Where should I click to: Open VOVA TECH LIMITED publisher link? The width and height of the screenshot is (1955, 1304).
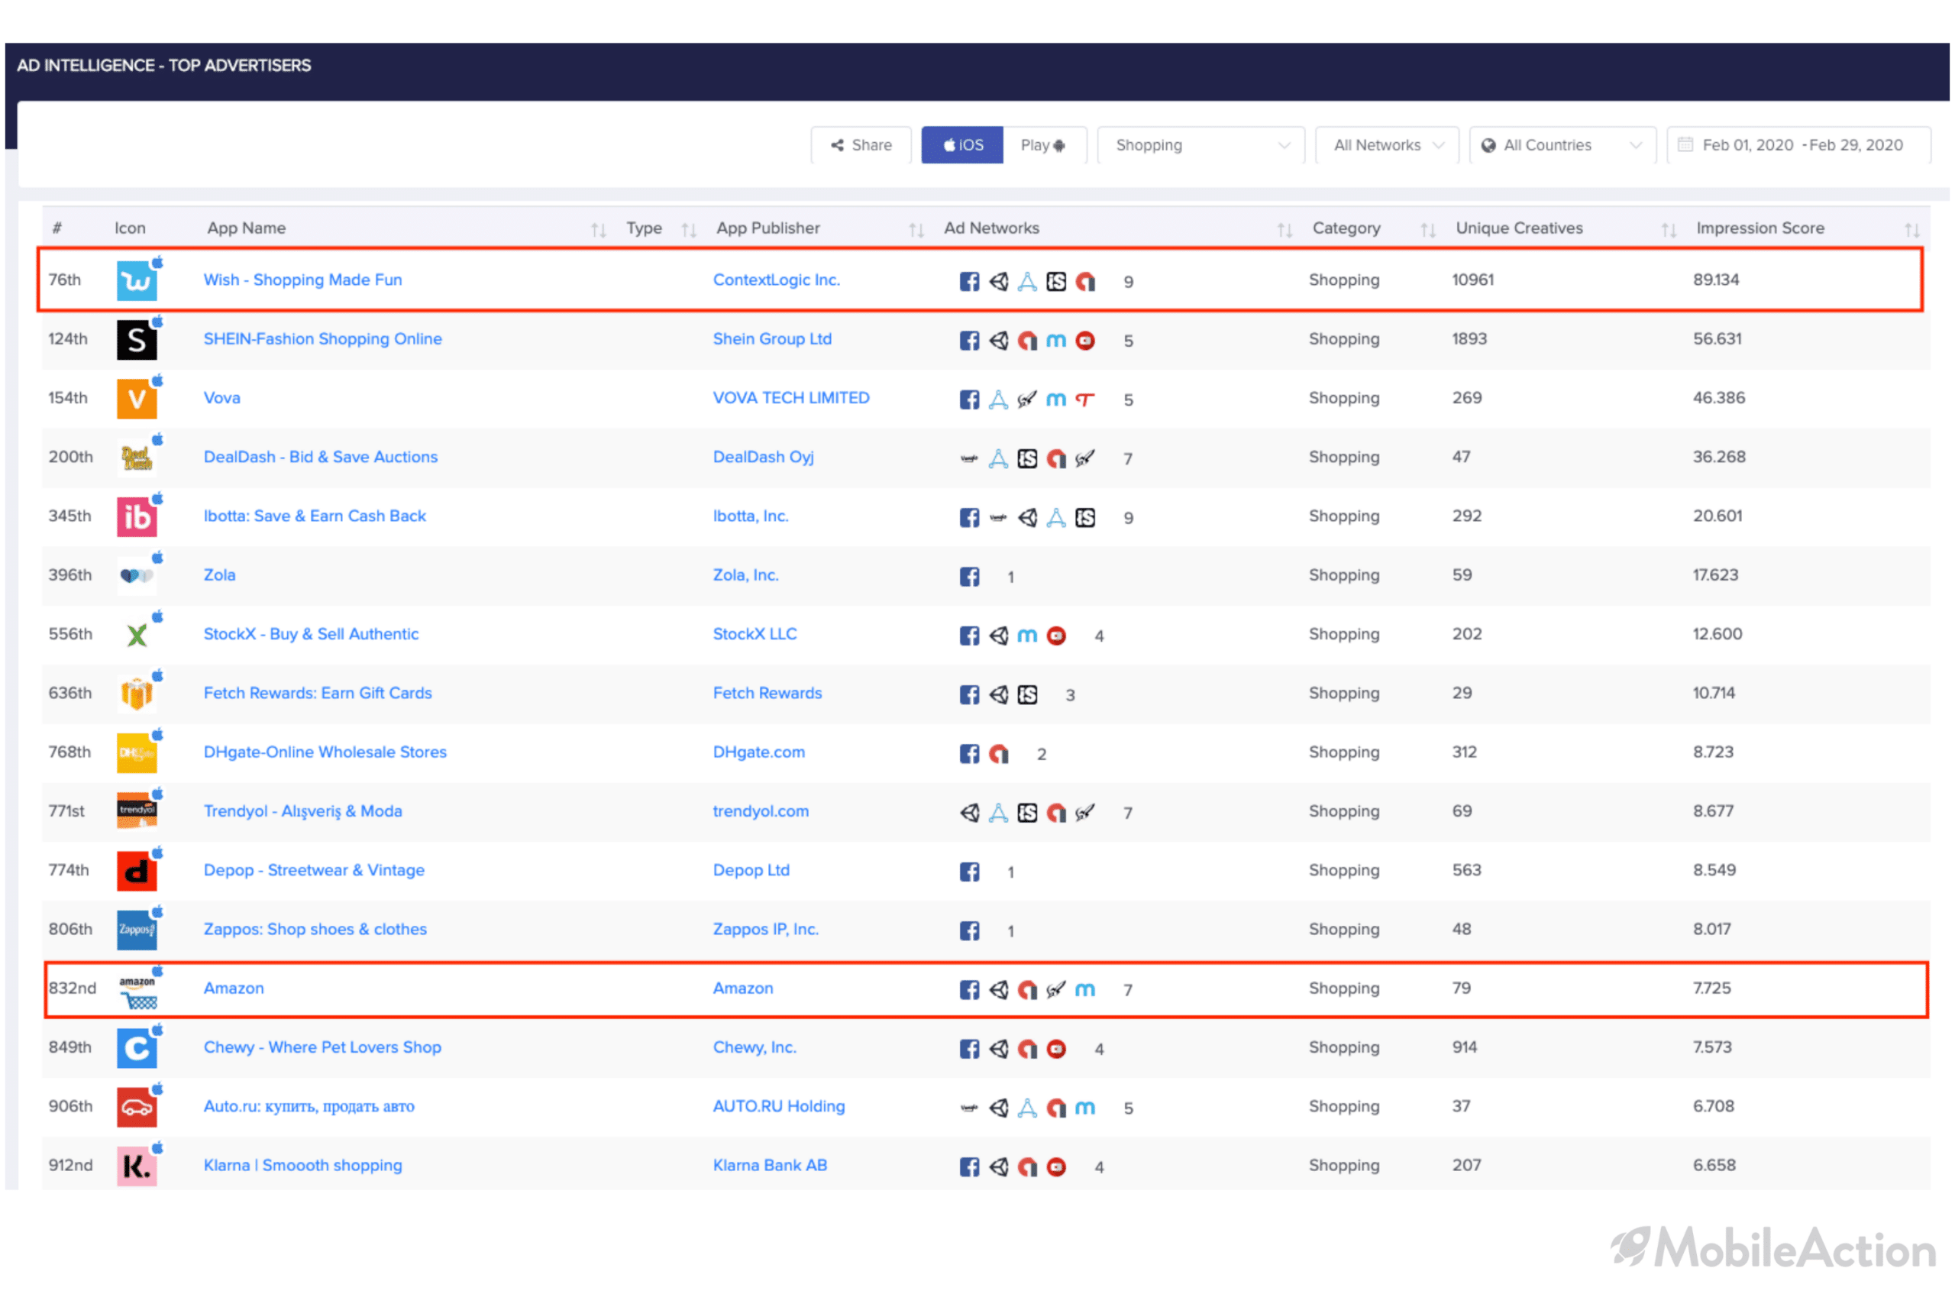pyautogui.click(x=791, y=398)
